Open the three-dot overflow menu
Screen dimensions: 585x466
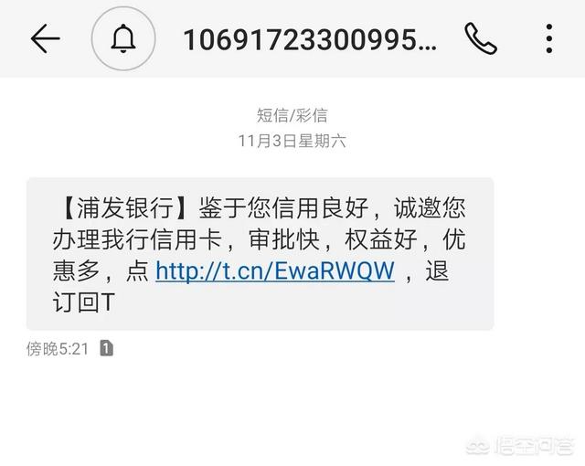tap(548, 38)
